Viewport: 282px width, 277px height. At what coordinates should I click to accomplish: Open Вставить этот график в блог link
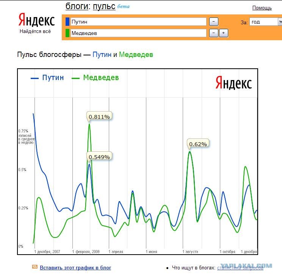[x=75, y=268]
